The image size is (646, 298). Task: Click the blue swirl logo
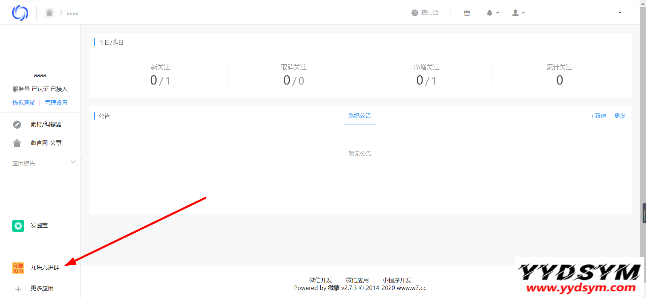tap(20, 13)
